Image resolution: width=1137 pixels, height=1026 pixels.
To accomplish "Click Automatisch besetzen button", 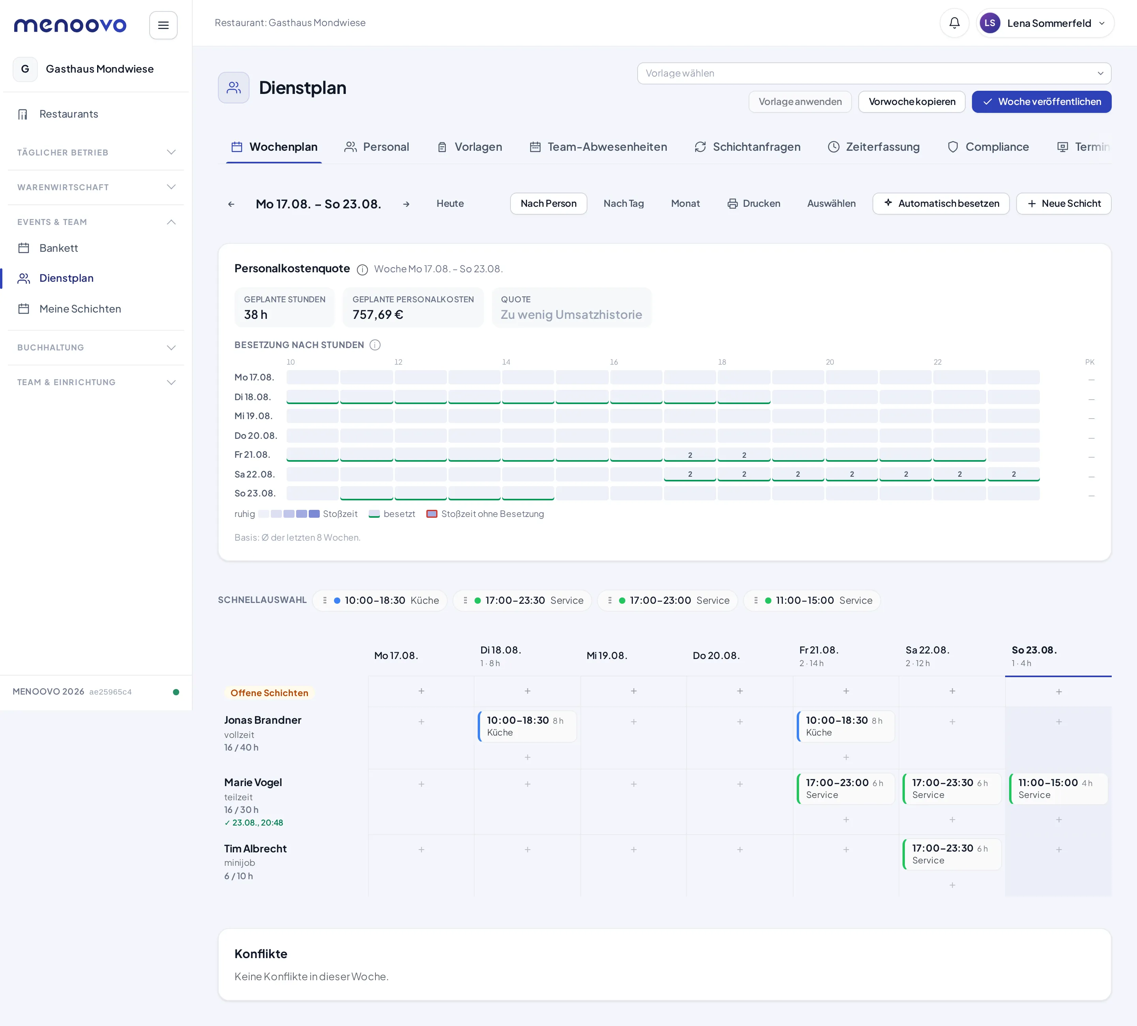I will pyautogui.click(x=941, y=204).
